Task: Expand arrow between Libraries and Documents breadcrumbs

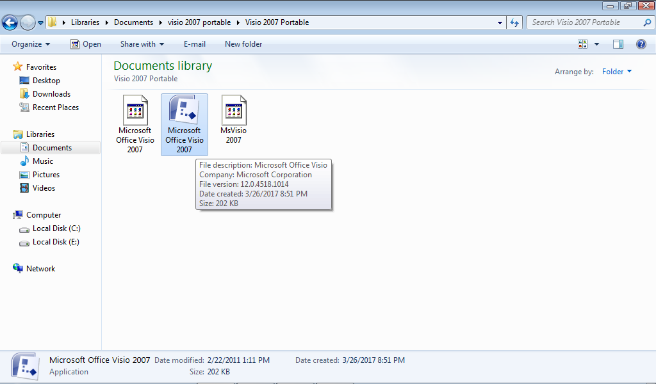Action: tap(107, 22)
